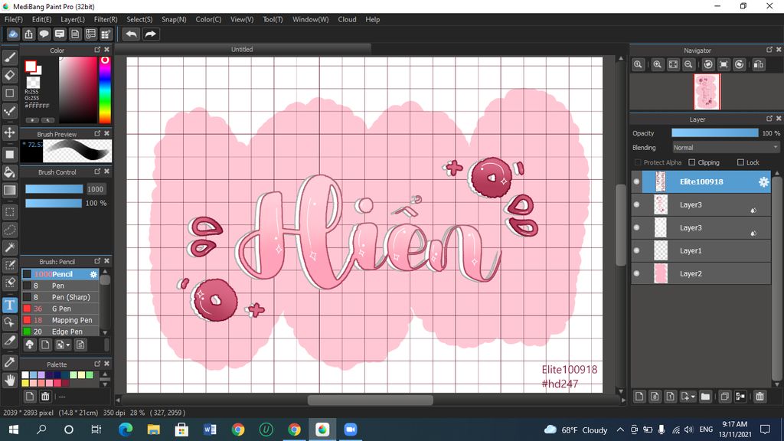Toggle visibility of second Layer3
Screen dimensions: 784x441
[636, 227]
